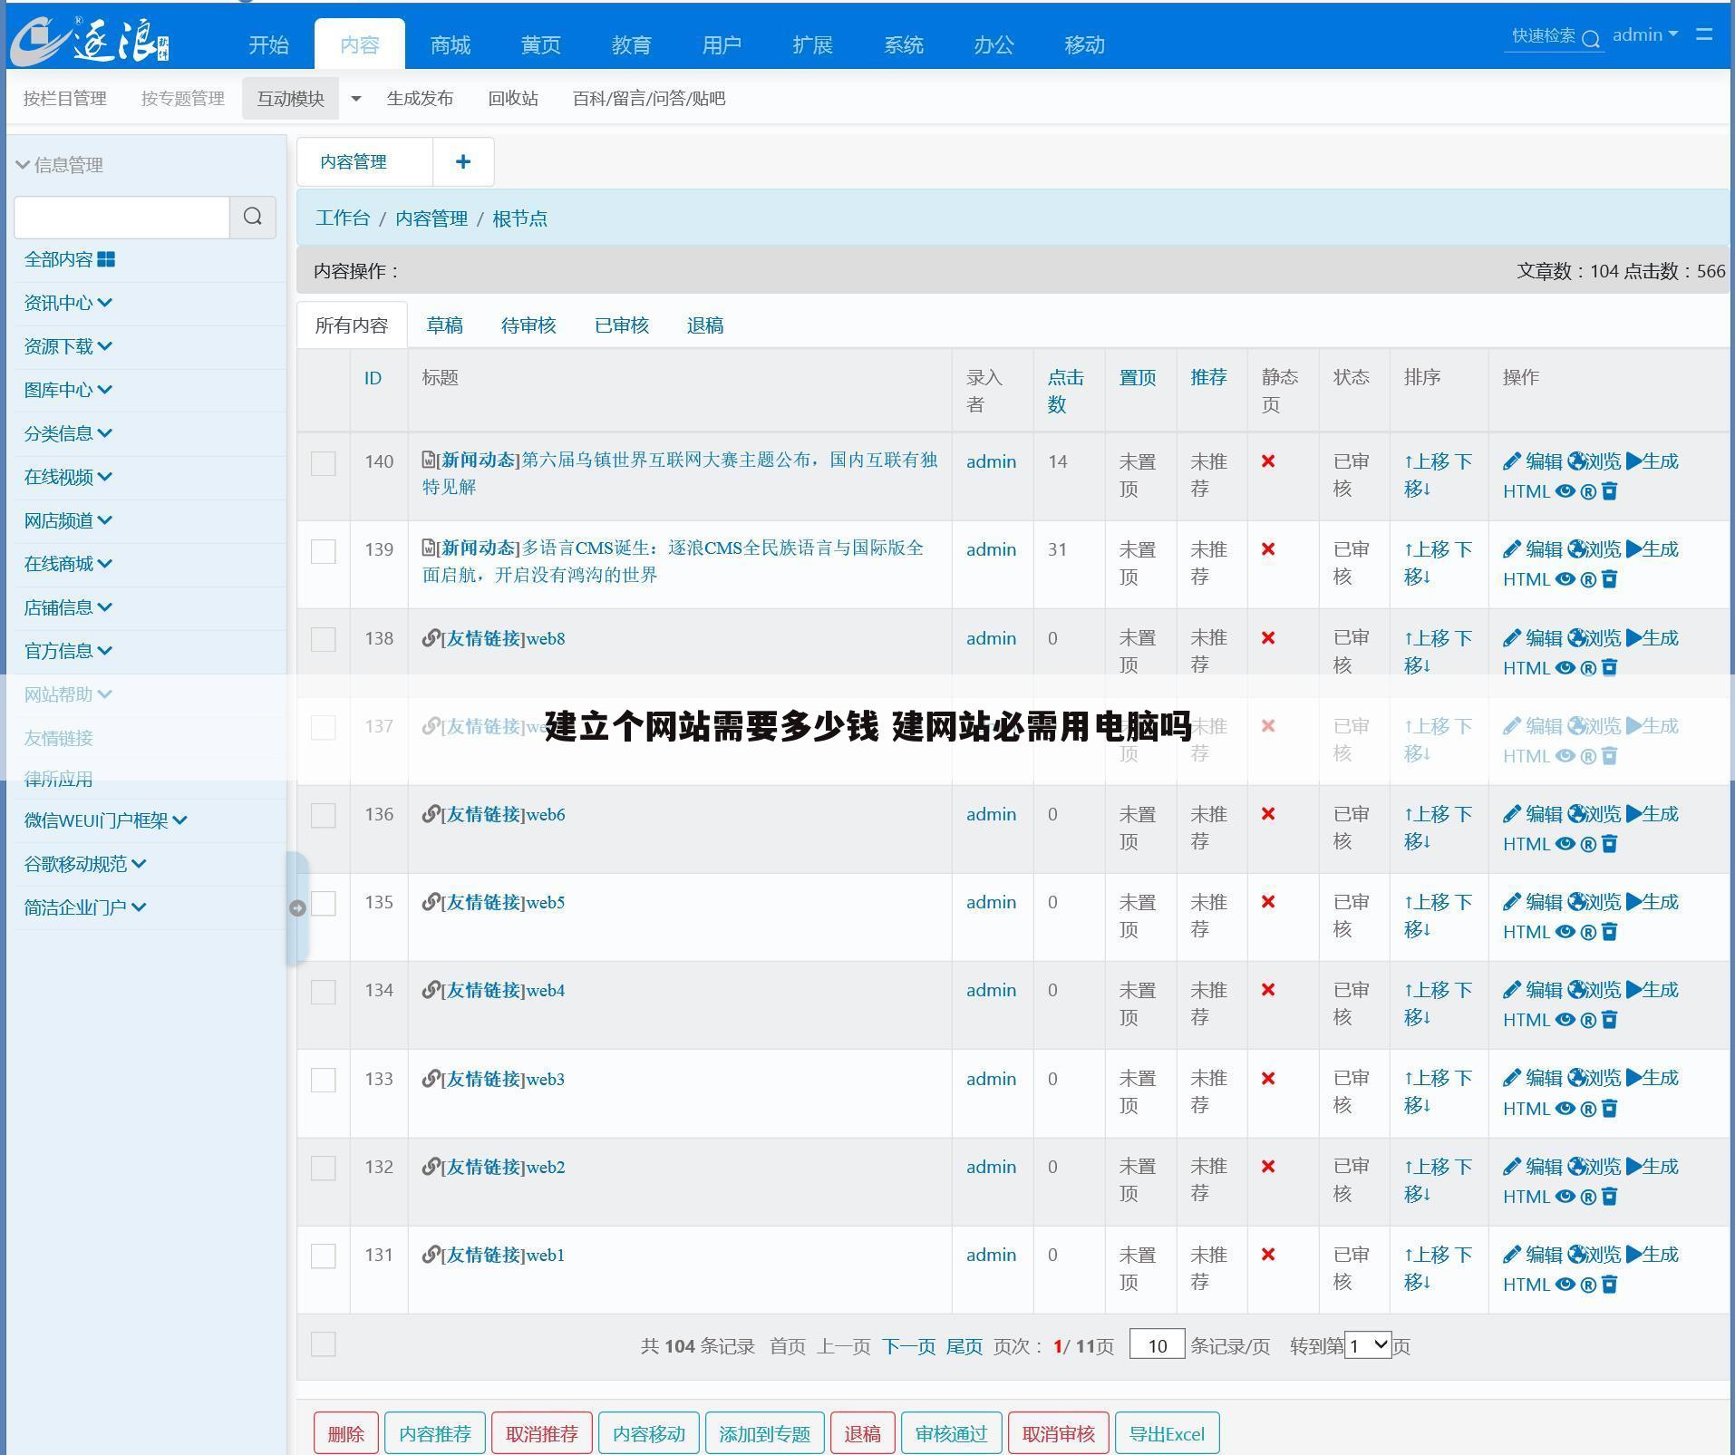The width and height of the screenshot is (1735, 1455).
Task: Check the checkbox for web5 row
Action: [x=324, y=904]
